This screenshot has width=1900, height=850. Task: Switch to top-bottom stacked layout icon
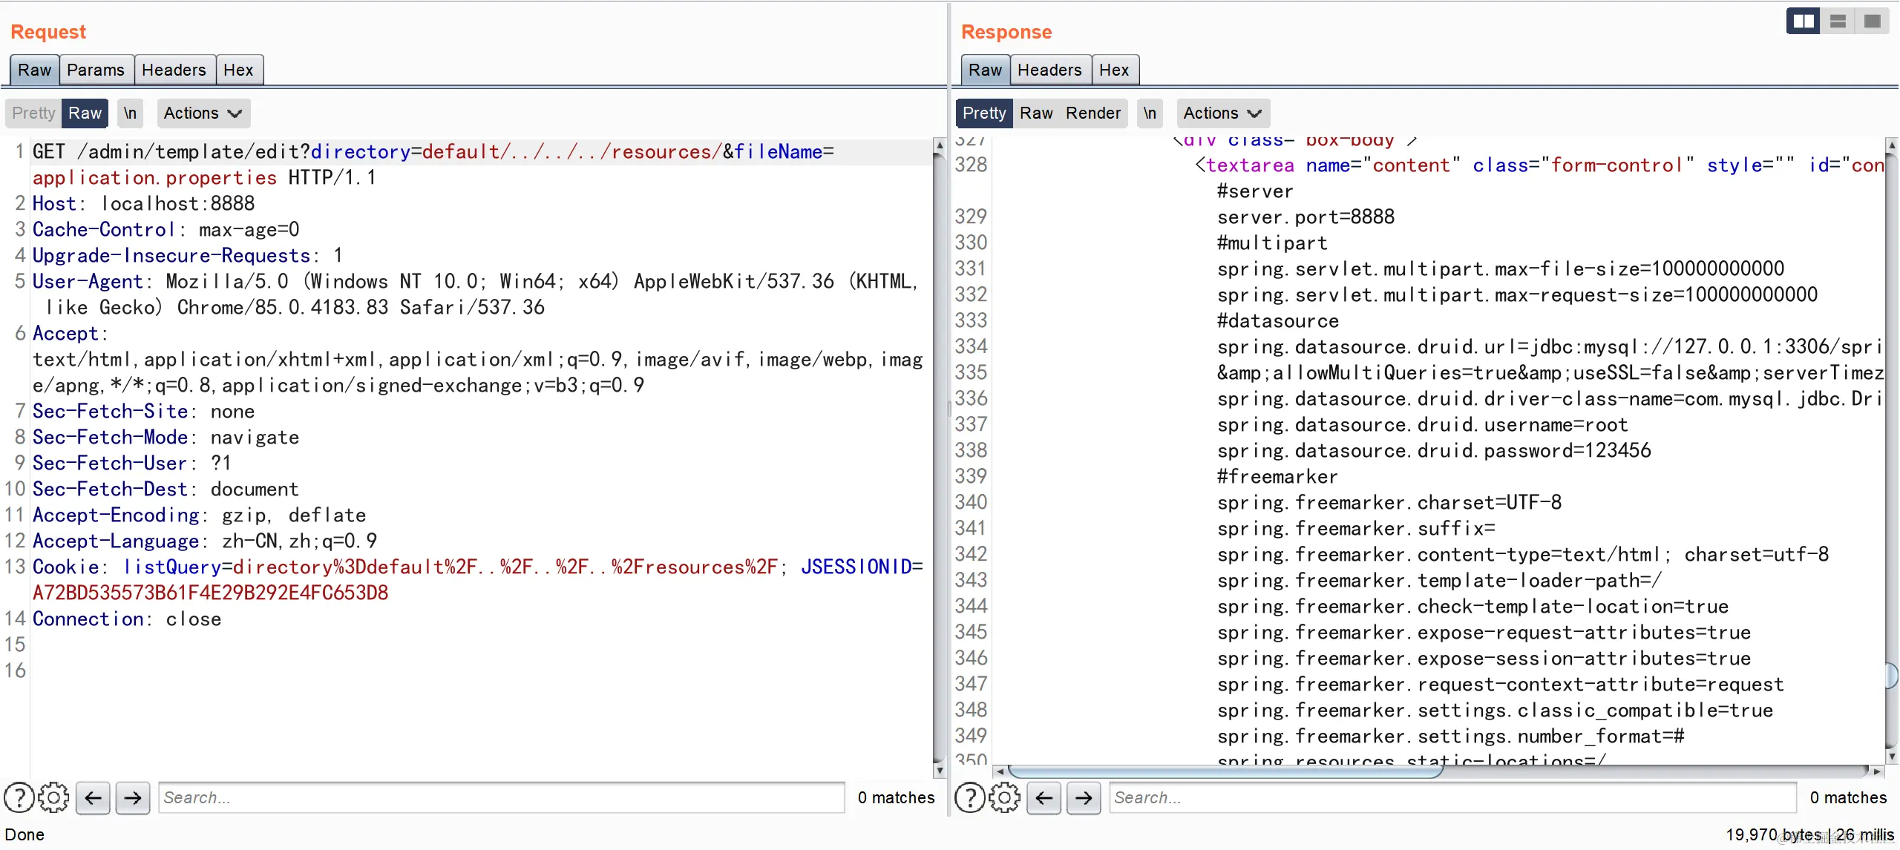pos(1838,21)
